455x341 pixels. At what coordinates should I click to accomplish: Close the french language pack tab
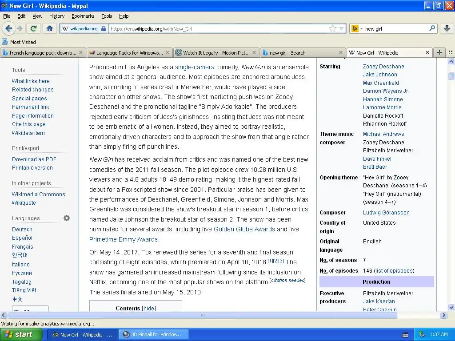(81, 52)
